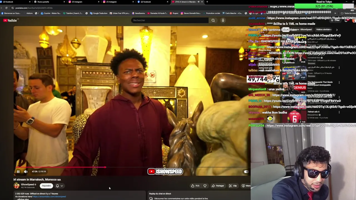The image size is (356, 200).
Task: Open the Авиабилеты bookmark
Action: 139,13
